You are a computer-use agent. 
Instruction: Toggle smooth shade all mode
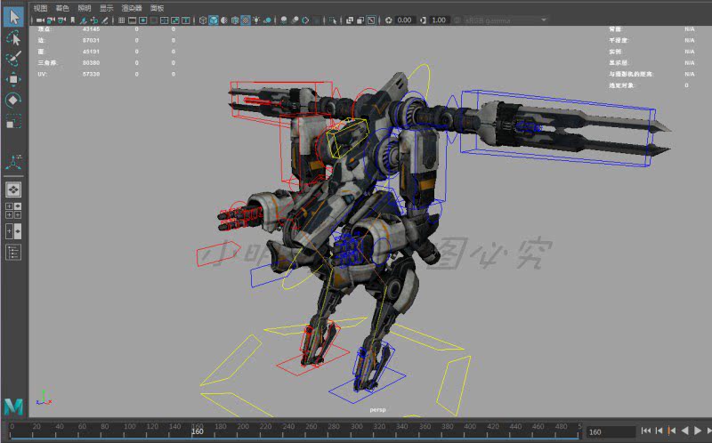pos(214,20)
